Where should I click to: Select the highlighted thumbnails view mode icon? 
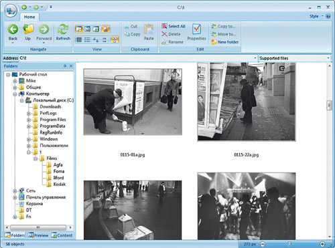click(115, 39)
